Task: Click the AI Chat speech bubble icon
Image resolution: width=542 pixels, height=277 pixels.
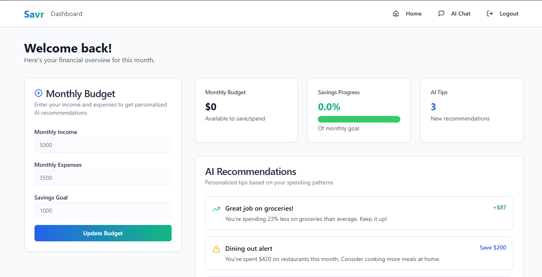Action: pos(441,14)
